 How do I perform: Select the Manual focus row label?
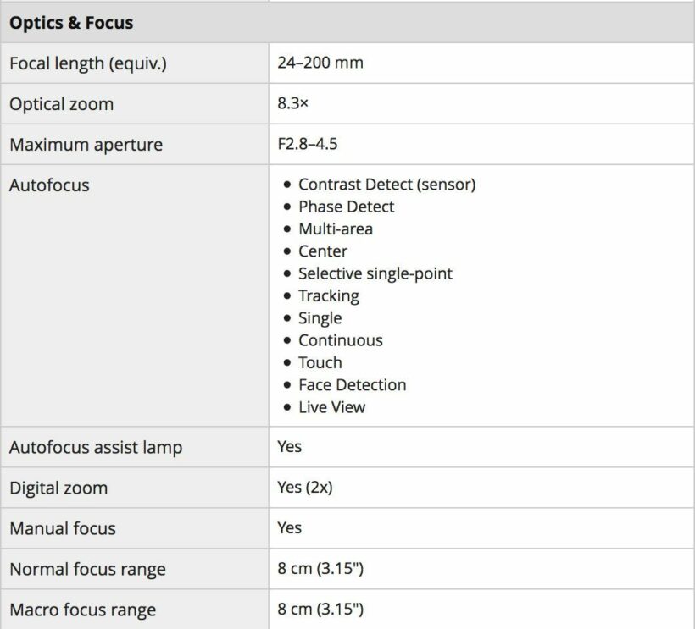63,528
